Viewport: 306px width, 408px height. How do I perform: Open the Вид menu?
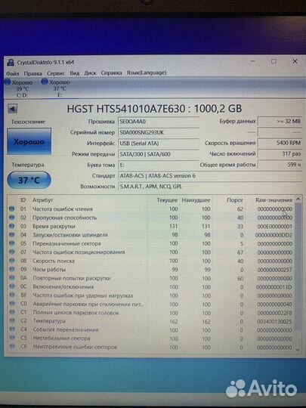pyautogui.click(x=74, y=73)
